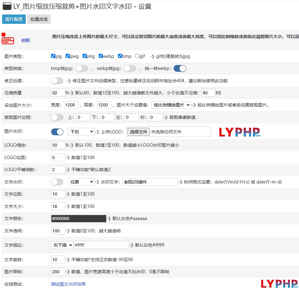Turn off the 统一转webp switch
The height and width of the screenshot is (289, 299).
tap(180, 68)
